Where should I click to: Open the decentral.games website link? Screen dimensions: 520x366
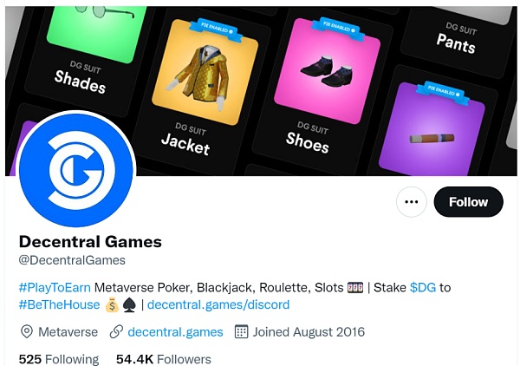tap(175, 332)
